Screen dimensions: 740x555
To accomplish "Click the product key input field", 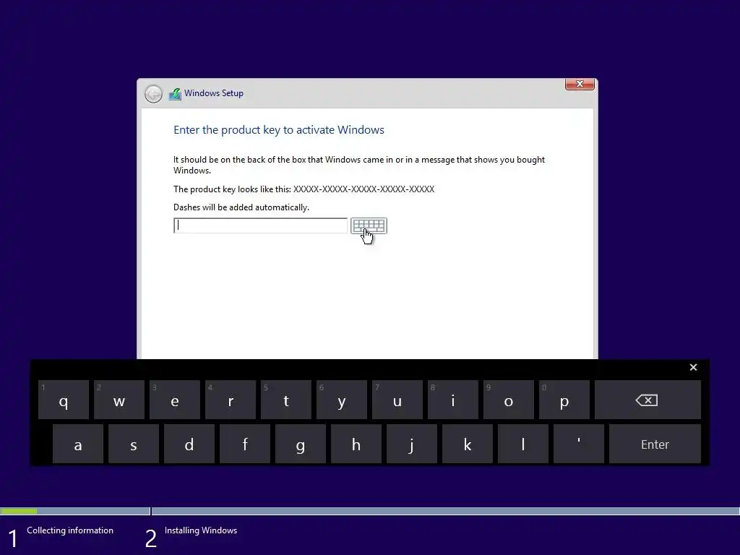I will 260,225.
